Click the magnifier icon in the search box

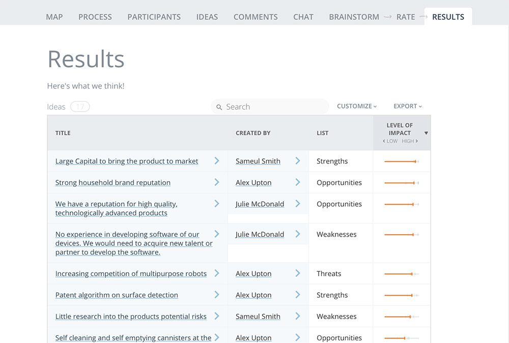point(219,107)
